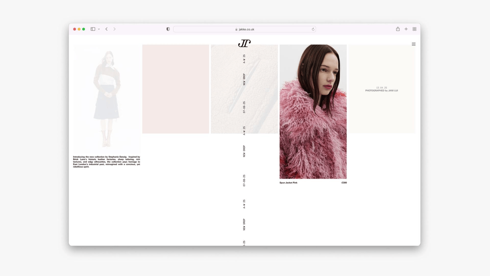Click the Stephanie Danzig collection intro paragraph
490x276 pixels.
click(106, 162)
